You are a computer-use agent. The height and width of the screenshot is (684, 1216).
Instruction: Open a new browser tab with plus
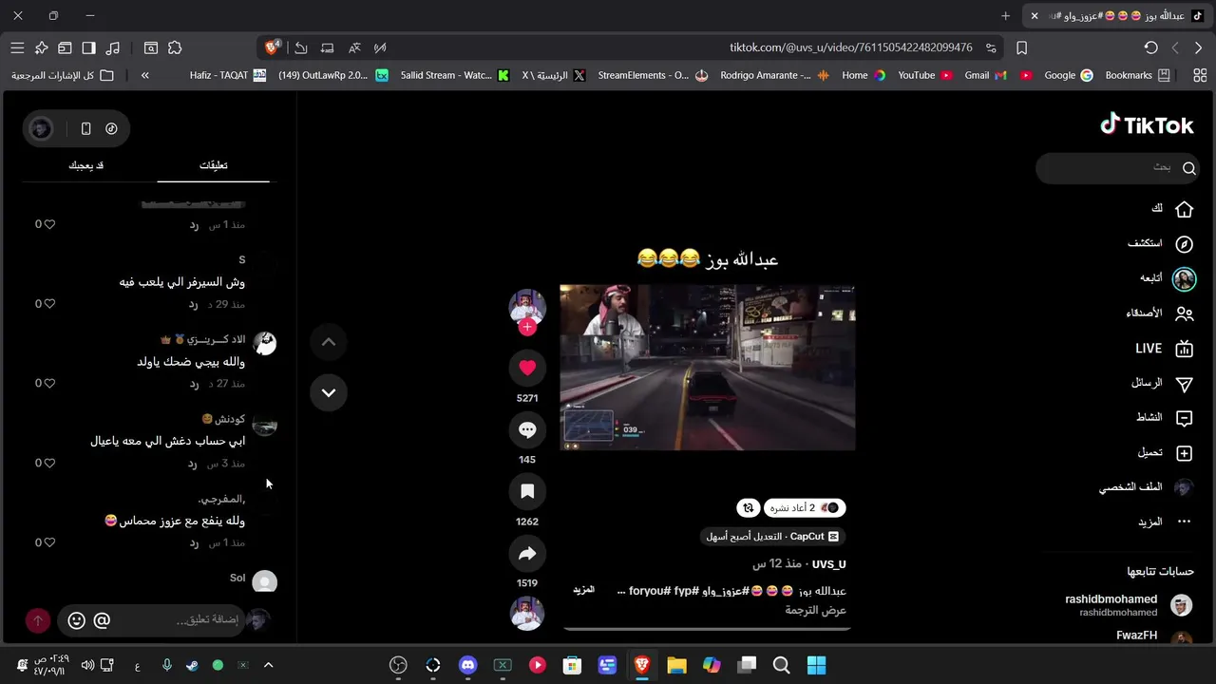1005,16
